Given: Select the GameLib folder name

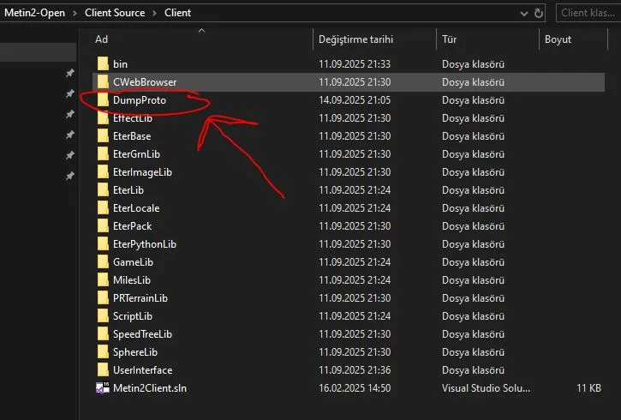Looking at the screenshot, I should (x=132, y=262).
